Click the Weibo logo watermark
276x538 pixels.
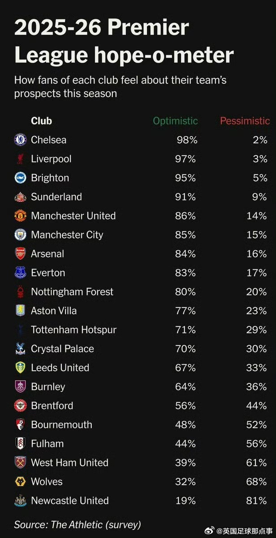coord(210,531)
